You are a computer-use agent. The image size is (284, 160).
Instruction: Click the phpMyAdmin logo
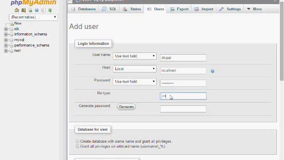34,3
